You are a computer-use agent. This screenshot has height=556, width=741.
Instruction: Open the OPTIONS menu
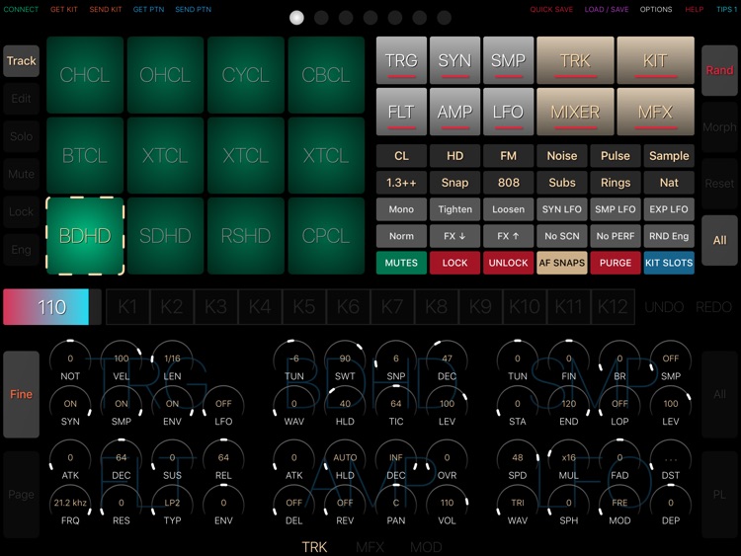(656, 9)
